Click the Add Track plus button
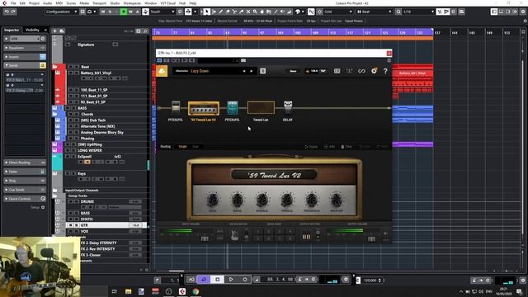Image resolution: width=528 pixels, height=297 pixels. (55, 31)
